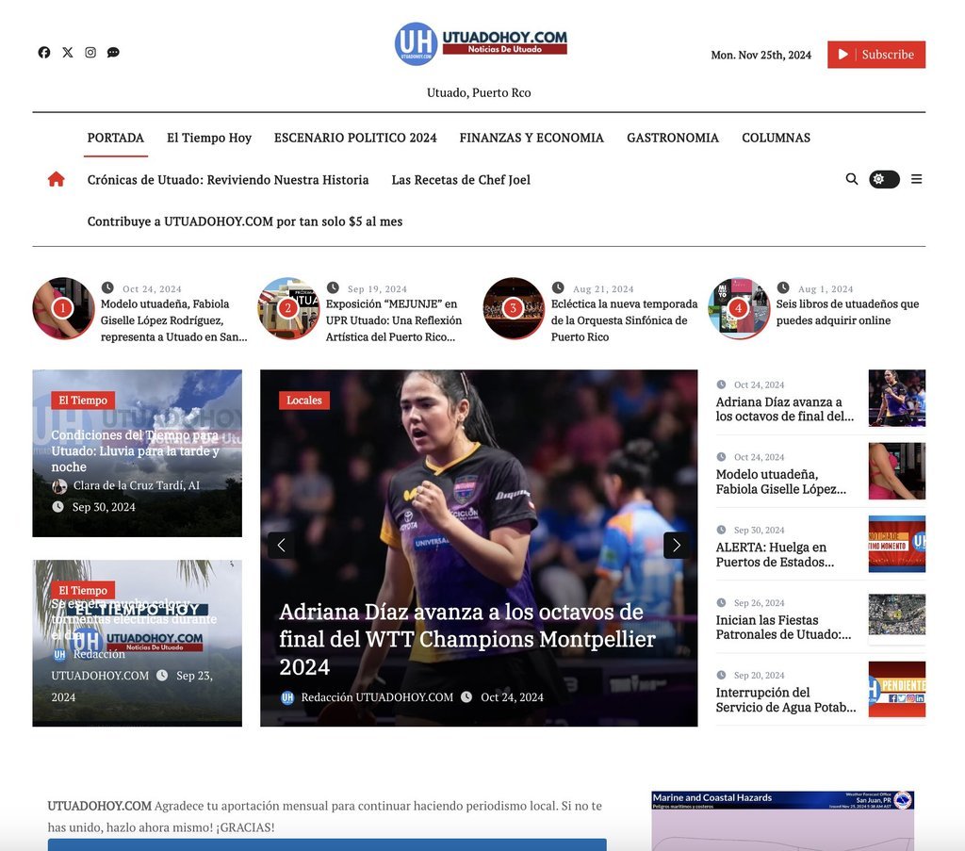Open the Las Recetas de Chef Joel link
Viewport: 965px width, 851px height.
pyautogui.click(x=461, y=180)
